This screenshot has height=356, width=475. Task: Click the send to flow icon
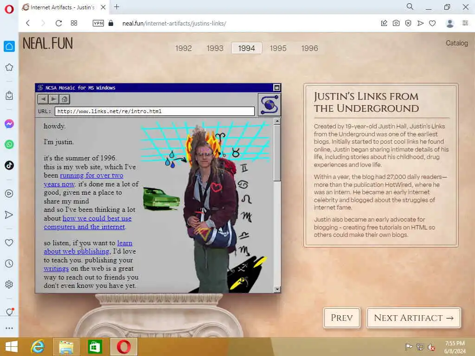pos(420,23)
